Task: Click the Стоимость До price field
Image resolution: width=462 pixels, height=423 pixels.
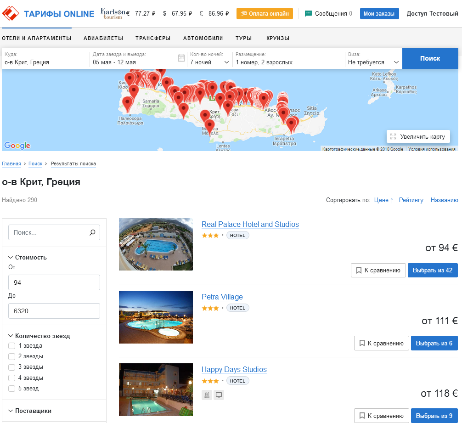Action: (54, 311)
